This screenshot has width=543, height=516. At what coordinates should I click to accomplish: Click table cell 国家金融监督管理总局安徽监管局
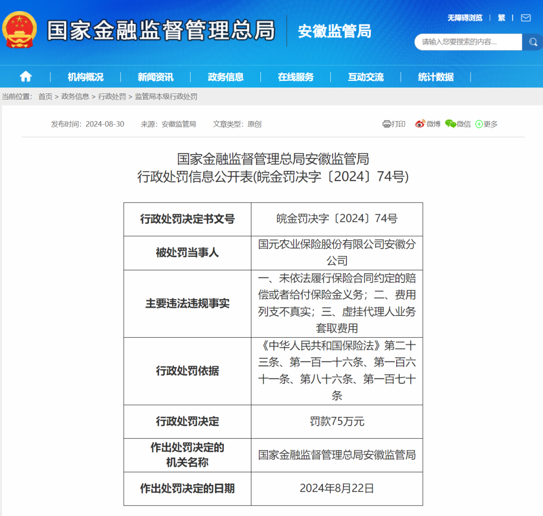tap(337, 455)
